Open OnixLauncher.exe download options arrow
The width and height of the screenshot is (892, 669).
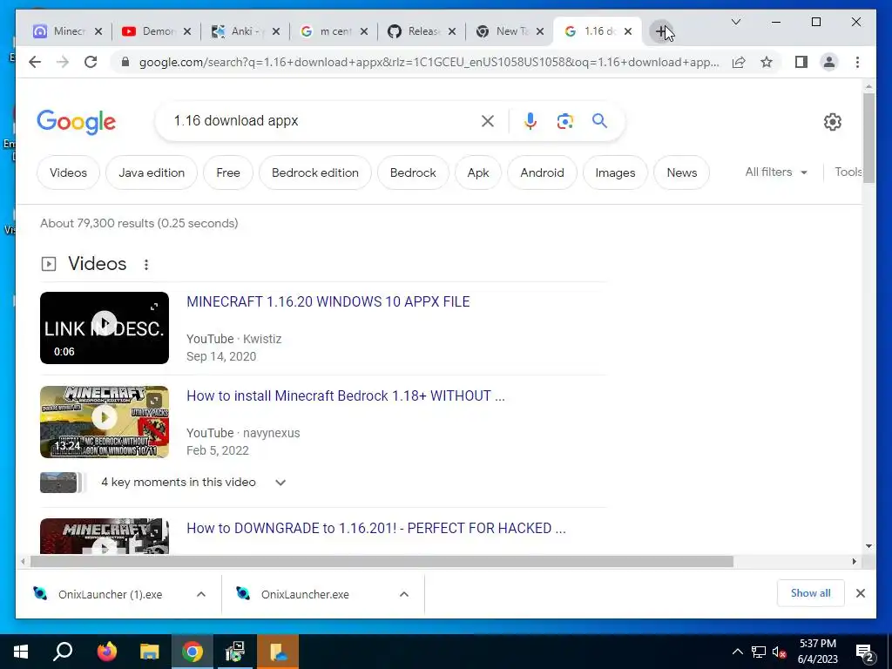coord(404,594)
